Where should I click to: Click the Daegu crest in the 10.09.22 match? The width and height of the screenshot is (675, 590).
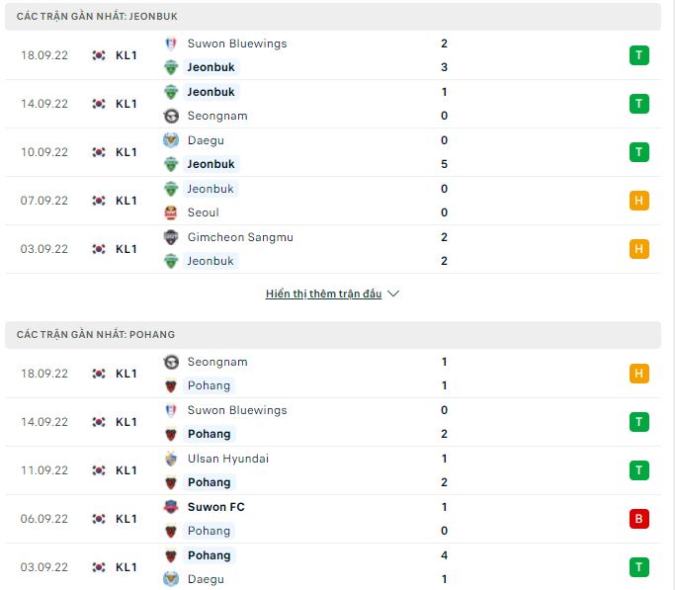click(171, 140)
